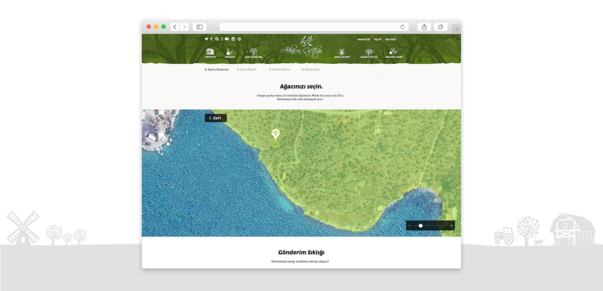Open the YouTube social link
The image size is (603, 291).
tap(227, 39)
